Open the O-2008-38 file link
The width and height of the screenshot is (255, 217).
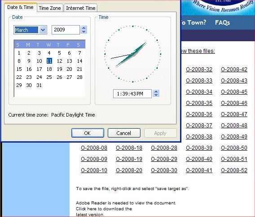point(199,137)
